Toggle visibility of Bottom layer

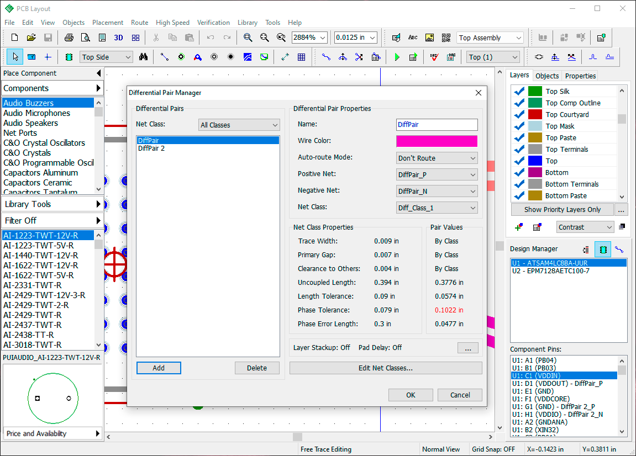519,173
